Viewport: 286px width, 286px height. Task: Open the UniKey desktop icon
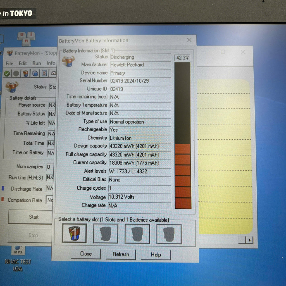pyautogui.click(x=26, y=39)
